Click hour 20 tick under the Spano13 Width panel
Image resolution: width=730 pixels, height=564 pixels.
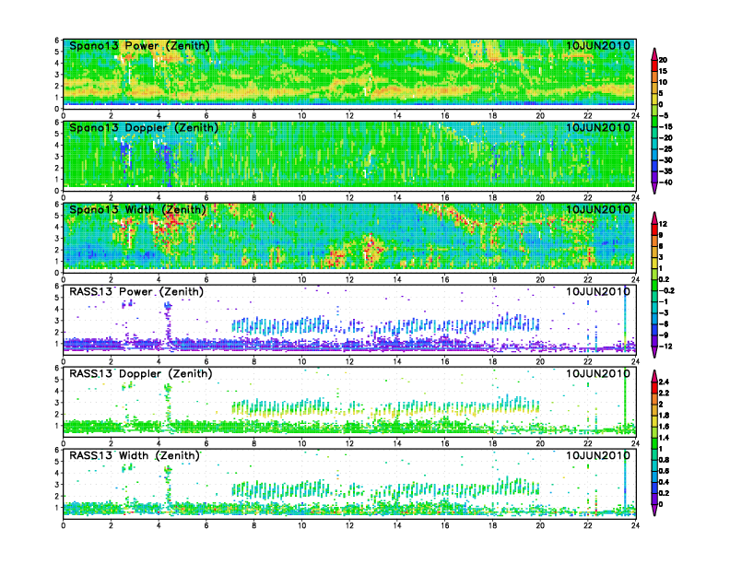[540, 279]
